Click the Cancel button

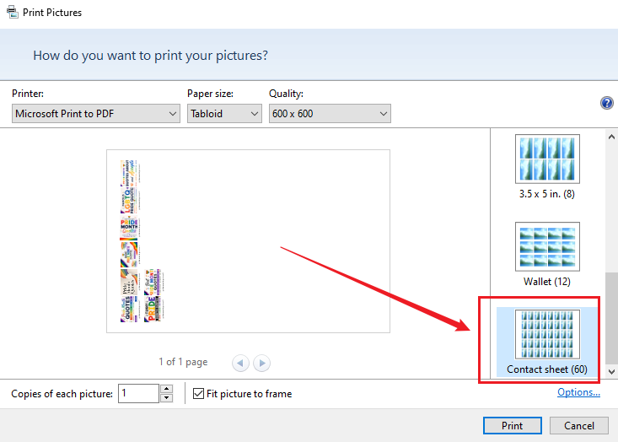point(578,425)
